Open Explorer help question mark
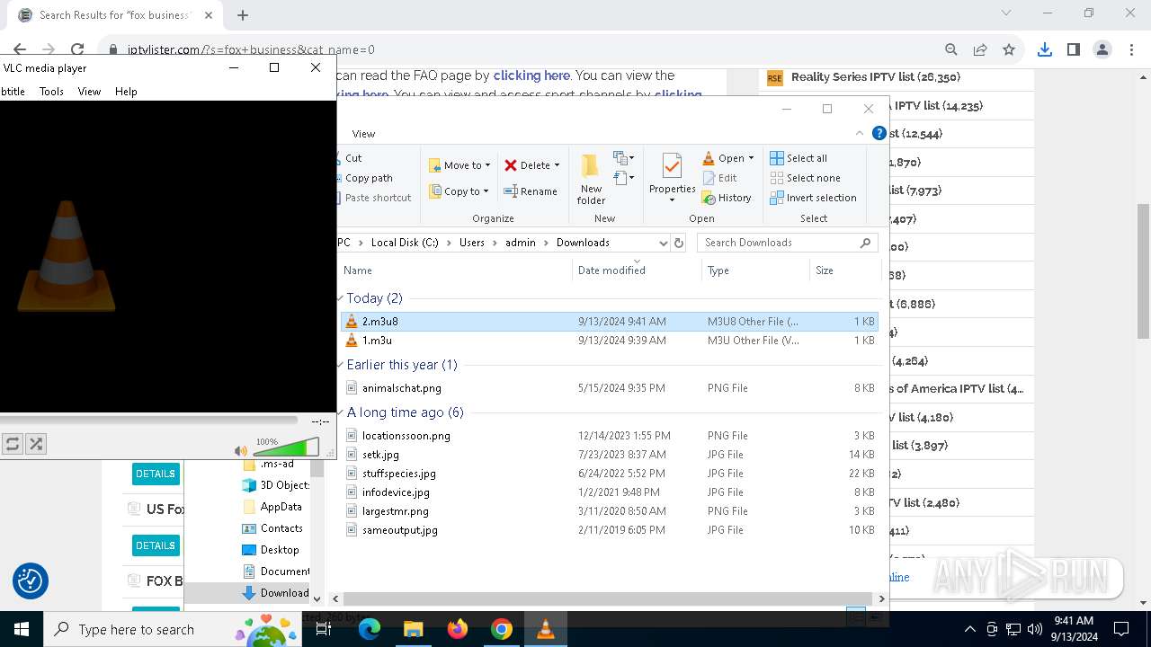The width and height of the screenshot is (1151, 647). [x=879, y=133]
